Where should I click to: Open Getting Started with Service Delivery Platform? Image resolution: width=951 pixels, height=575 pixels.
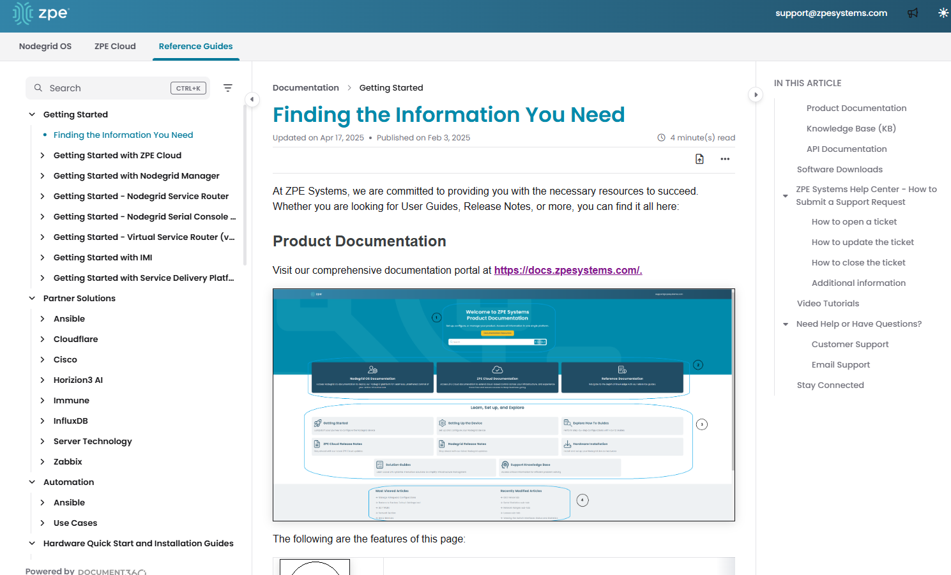click(x=144, y=278)
